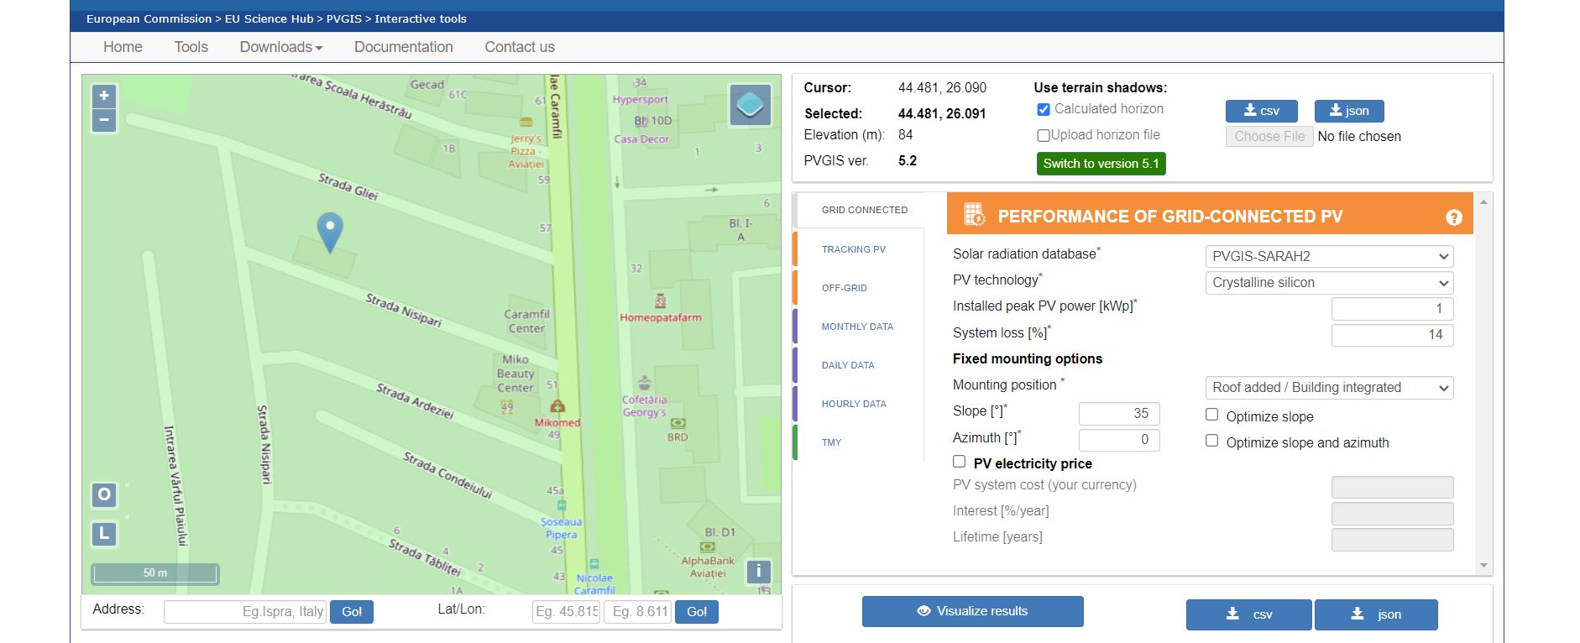
Task: Open Solar radiation database dropdown
Action: coord(1329,257)
